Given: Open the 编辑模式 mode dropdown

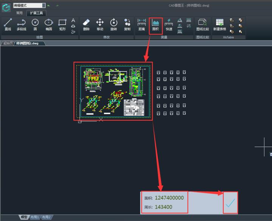Looking at the screenshot, I should [29, 5].
